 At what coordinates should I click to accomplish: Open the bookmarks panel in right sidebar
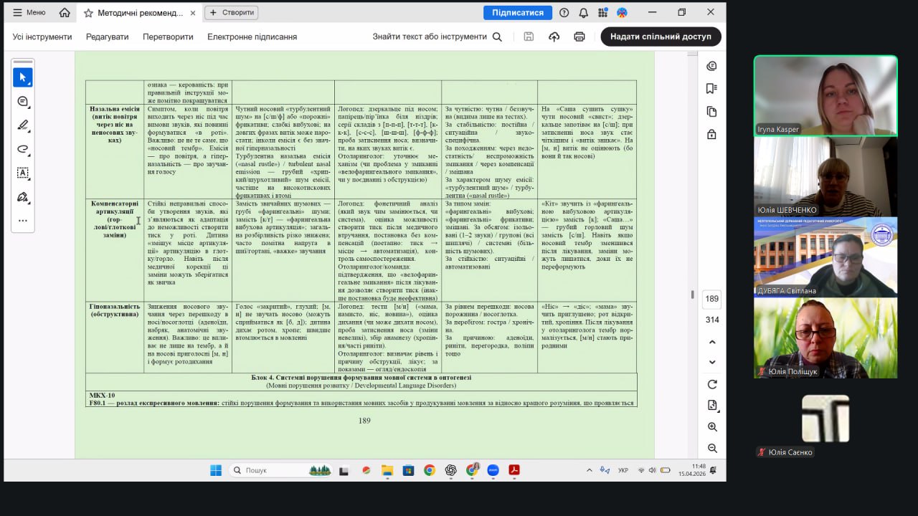[x=711, y=89]
